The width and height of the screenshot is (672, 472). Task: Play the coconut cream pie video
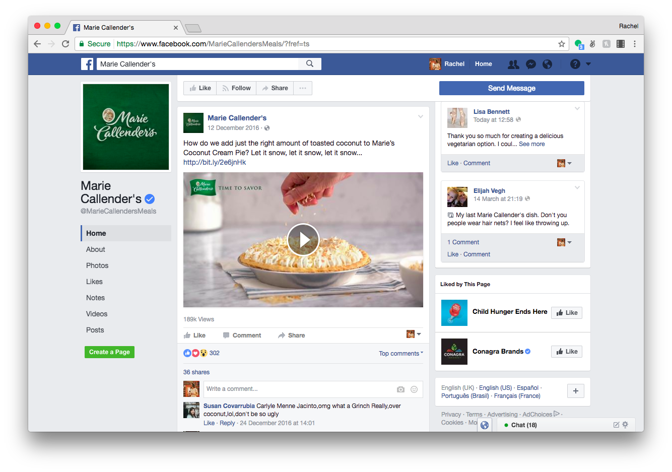click(303, 240)
